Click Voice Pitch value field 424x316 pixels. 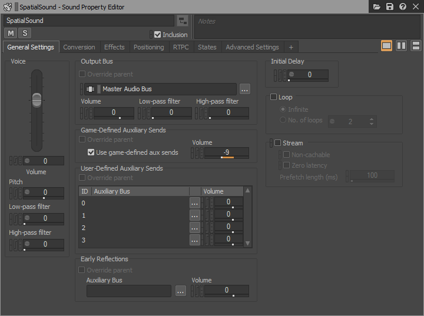click(44, 193)
